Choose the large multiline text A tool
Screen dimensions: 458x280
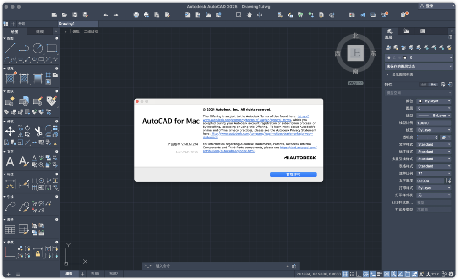(10, 161)
